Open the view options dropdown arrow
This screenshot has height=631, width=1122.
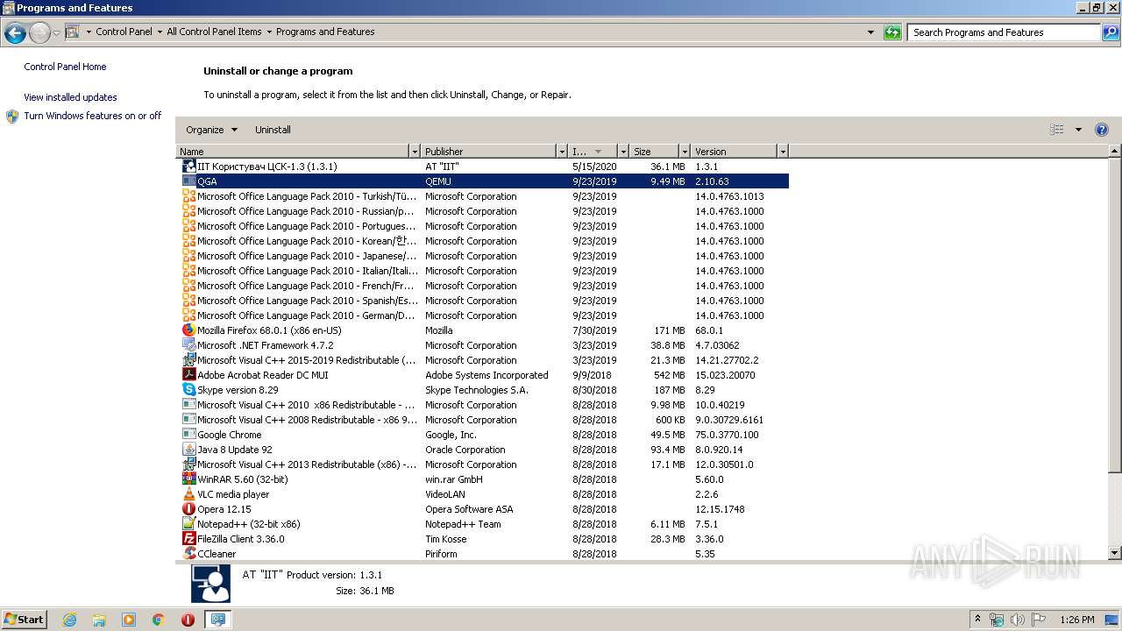coord(1078,130)
